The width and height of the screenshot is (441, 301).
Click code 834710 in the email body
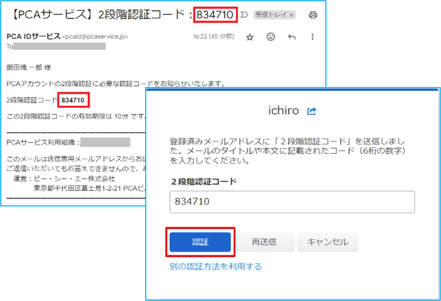click(73, 100)
